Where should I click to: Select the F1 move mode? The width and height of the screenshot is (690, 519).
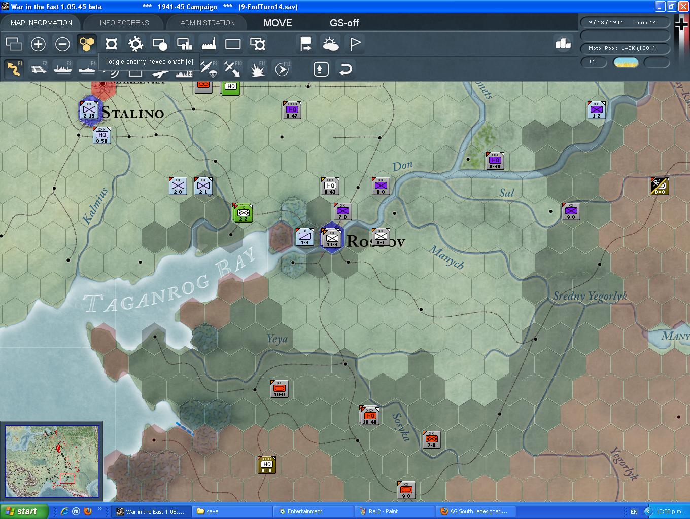coord(14,69)
